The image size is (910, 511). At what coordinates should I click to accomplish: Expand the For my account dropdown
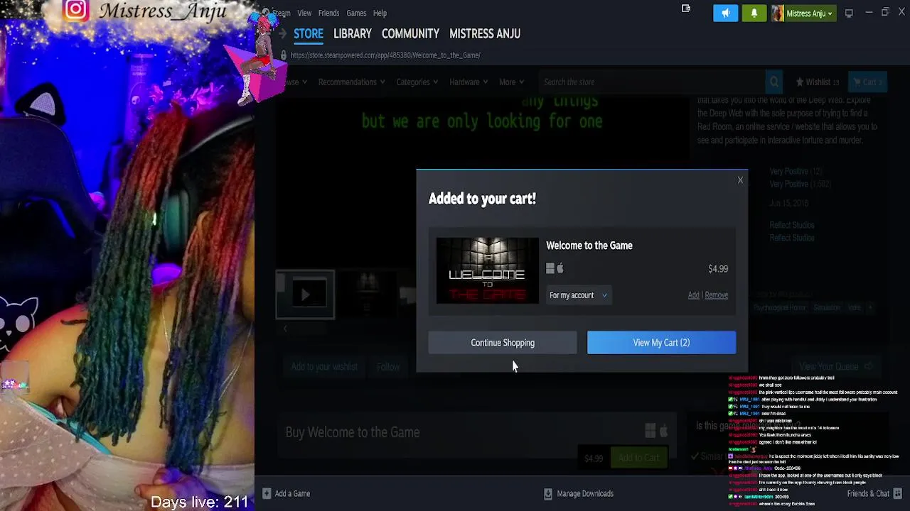[x=578, y=295]
